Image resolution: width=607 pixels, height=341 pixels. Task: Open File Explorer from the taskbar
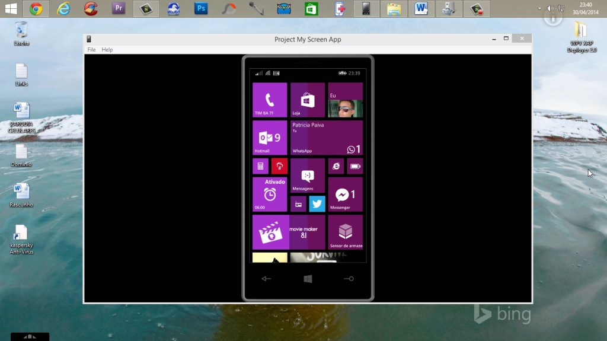pos(394,8)
